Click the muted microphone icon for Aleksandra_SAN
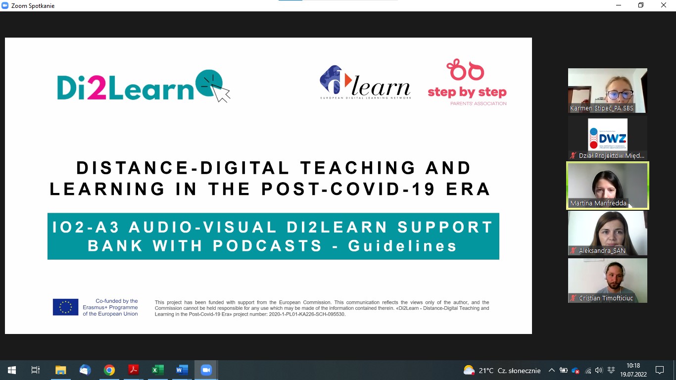This screenshot has height=380, width=676. 573,251
